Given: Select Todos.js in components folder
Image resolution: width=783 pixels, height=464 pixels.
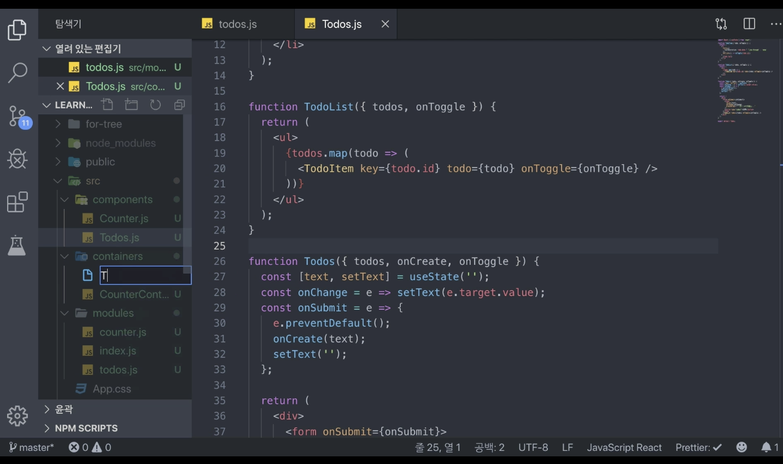Looking at the screenshot, I should pos(115,237).
